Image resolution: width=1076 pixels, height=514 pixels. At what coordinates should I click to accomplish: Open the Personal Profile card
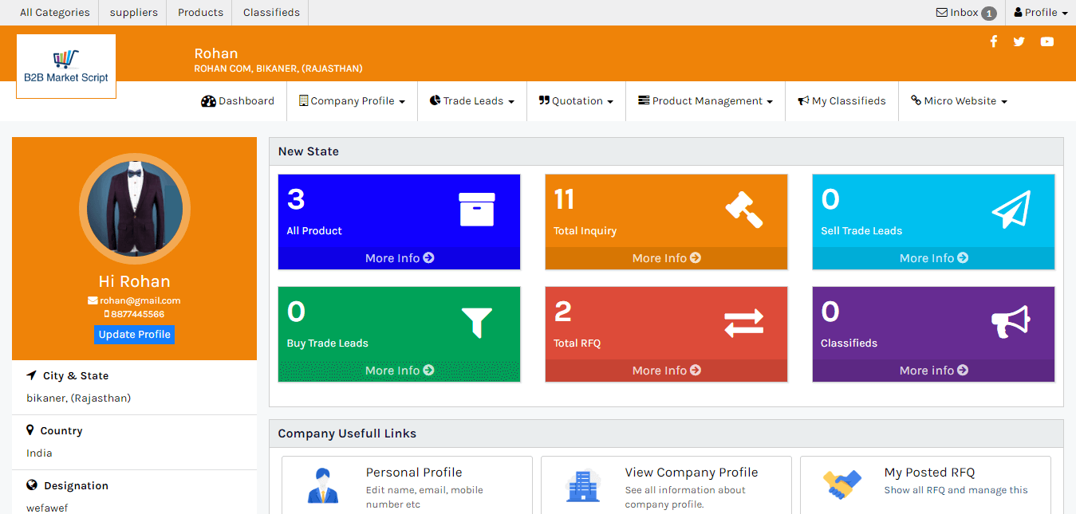407,485
